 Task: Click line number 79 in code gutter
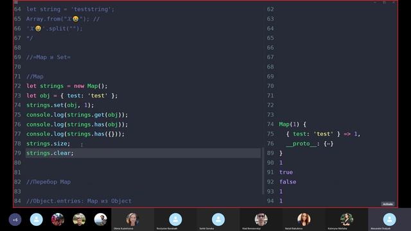coord(17,153)
